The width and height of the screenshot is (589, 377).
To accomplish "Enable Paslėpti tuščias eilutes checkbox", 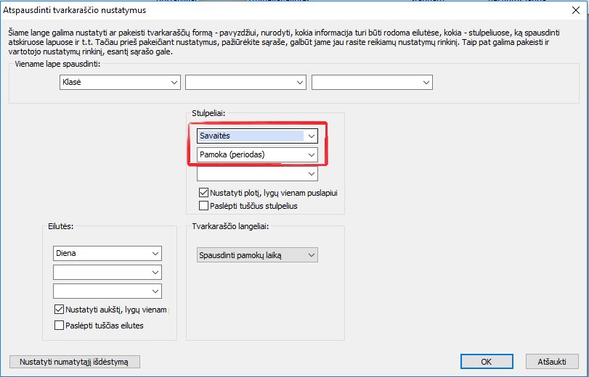I will click(x=60, y=326).
